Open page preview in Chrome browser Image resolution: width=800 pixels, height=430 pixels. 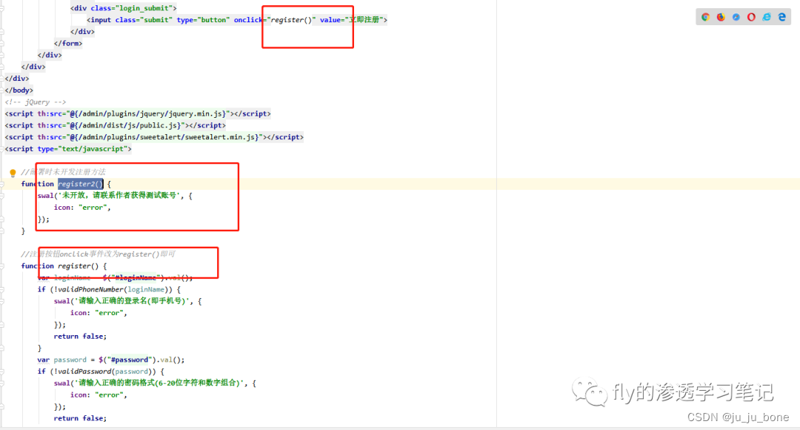tap(705, 17)
